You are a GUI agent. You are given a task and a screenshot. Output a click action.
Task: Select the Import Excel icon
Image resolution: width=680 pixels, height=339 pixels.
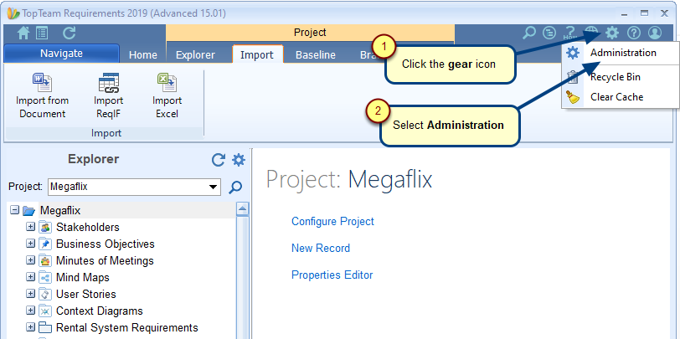pyautogui.click(x=167, y=82)
